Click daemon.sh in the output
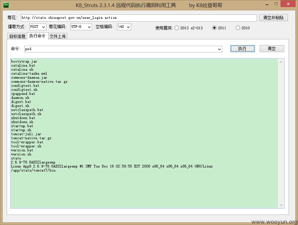The image size is (298, 225). tap(20, 98)
